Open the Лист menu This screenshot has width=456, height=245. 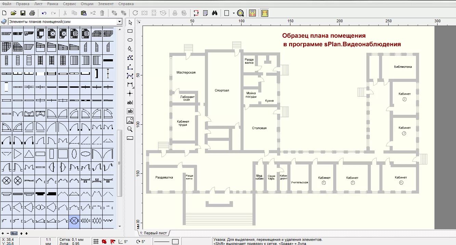coord(38,4)
